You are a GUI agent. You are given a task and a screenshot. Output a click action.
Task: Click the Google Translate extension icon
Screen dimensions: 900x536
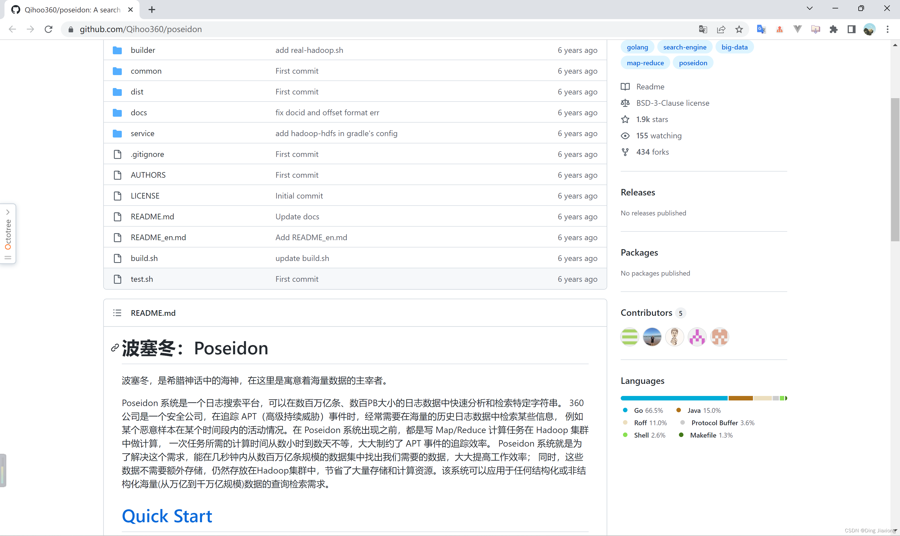[x=761, y=29]
